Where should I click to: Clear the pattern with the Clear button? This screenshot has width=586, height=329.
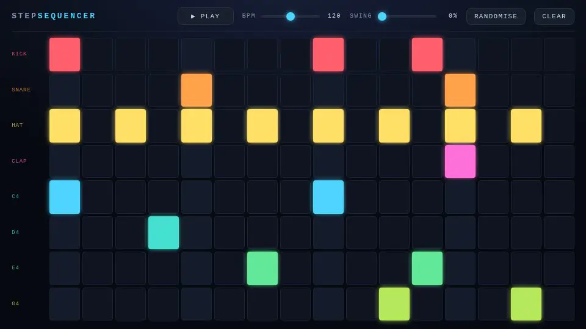coord(554,16)
